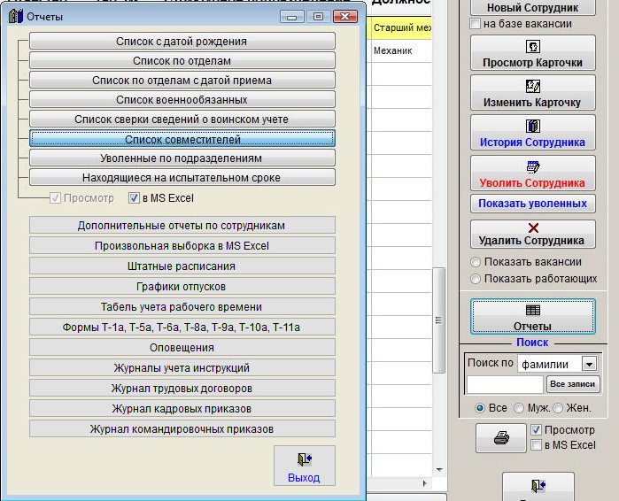Click the 'Просмотр' checkbox in Отчеты window

(x=55, y=197)
